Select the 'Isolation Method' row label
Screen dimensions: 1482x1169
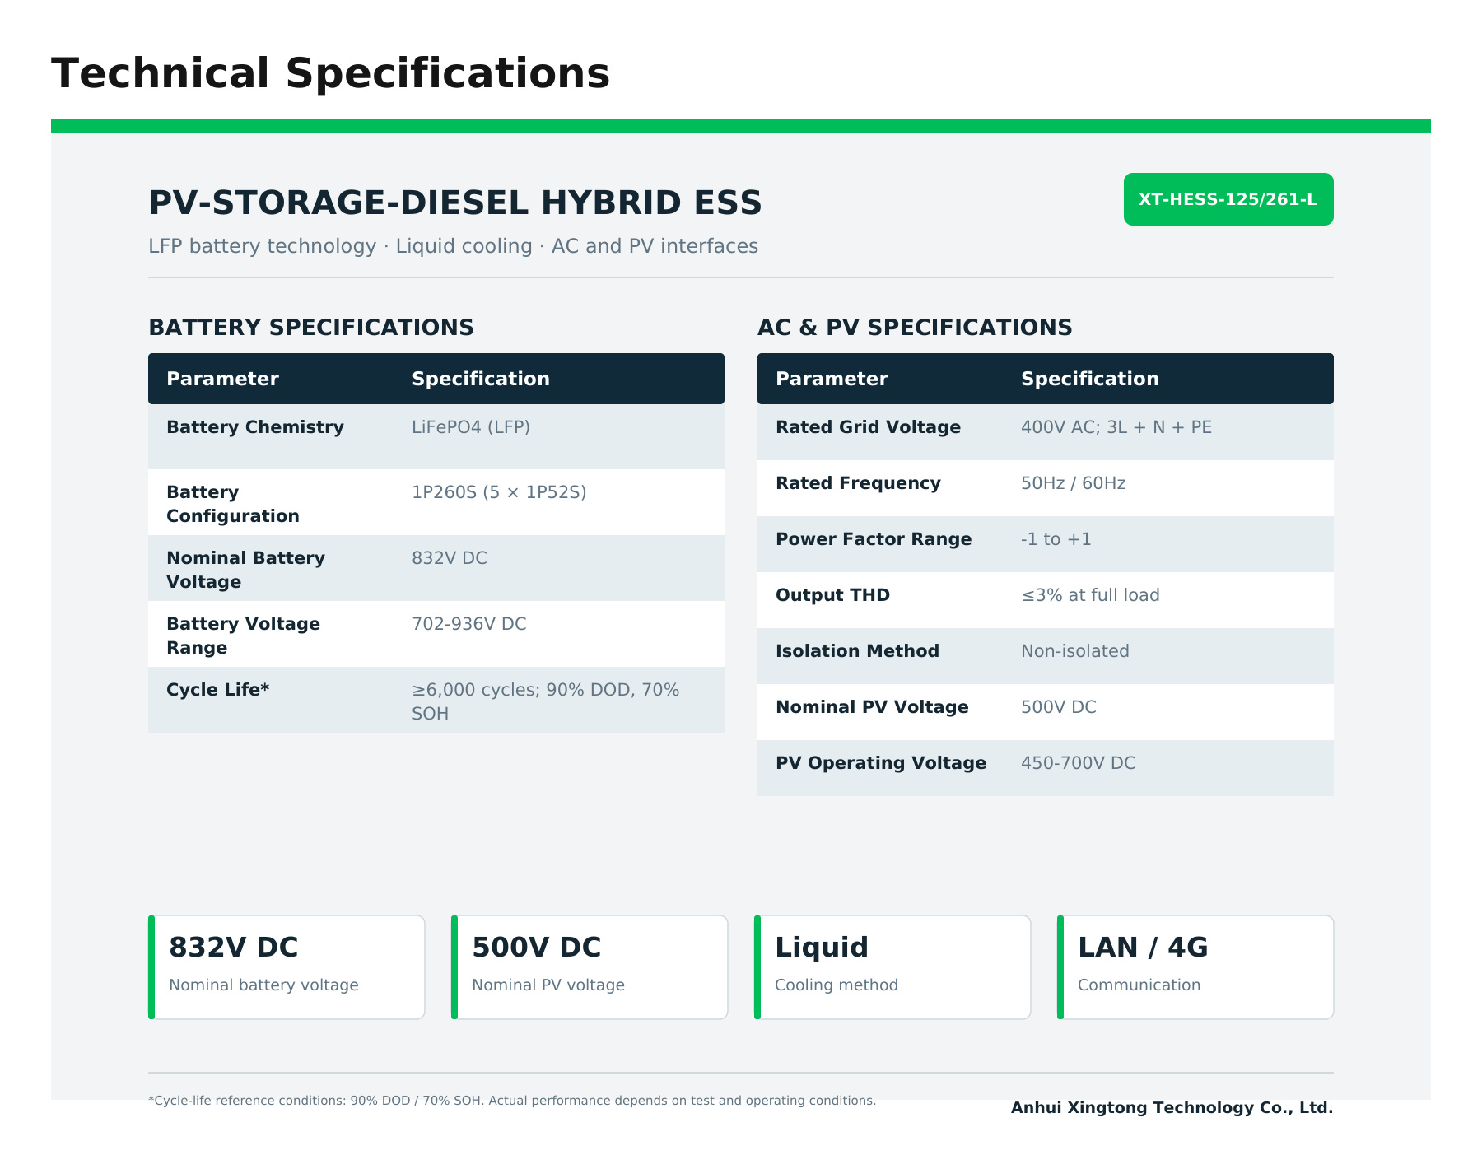point(857,651)
